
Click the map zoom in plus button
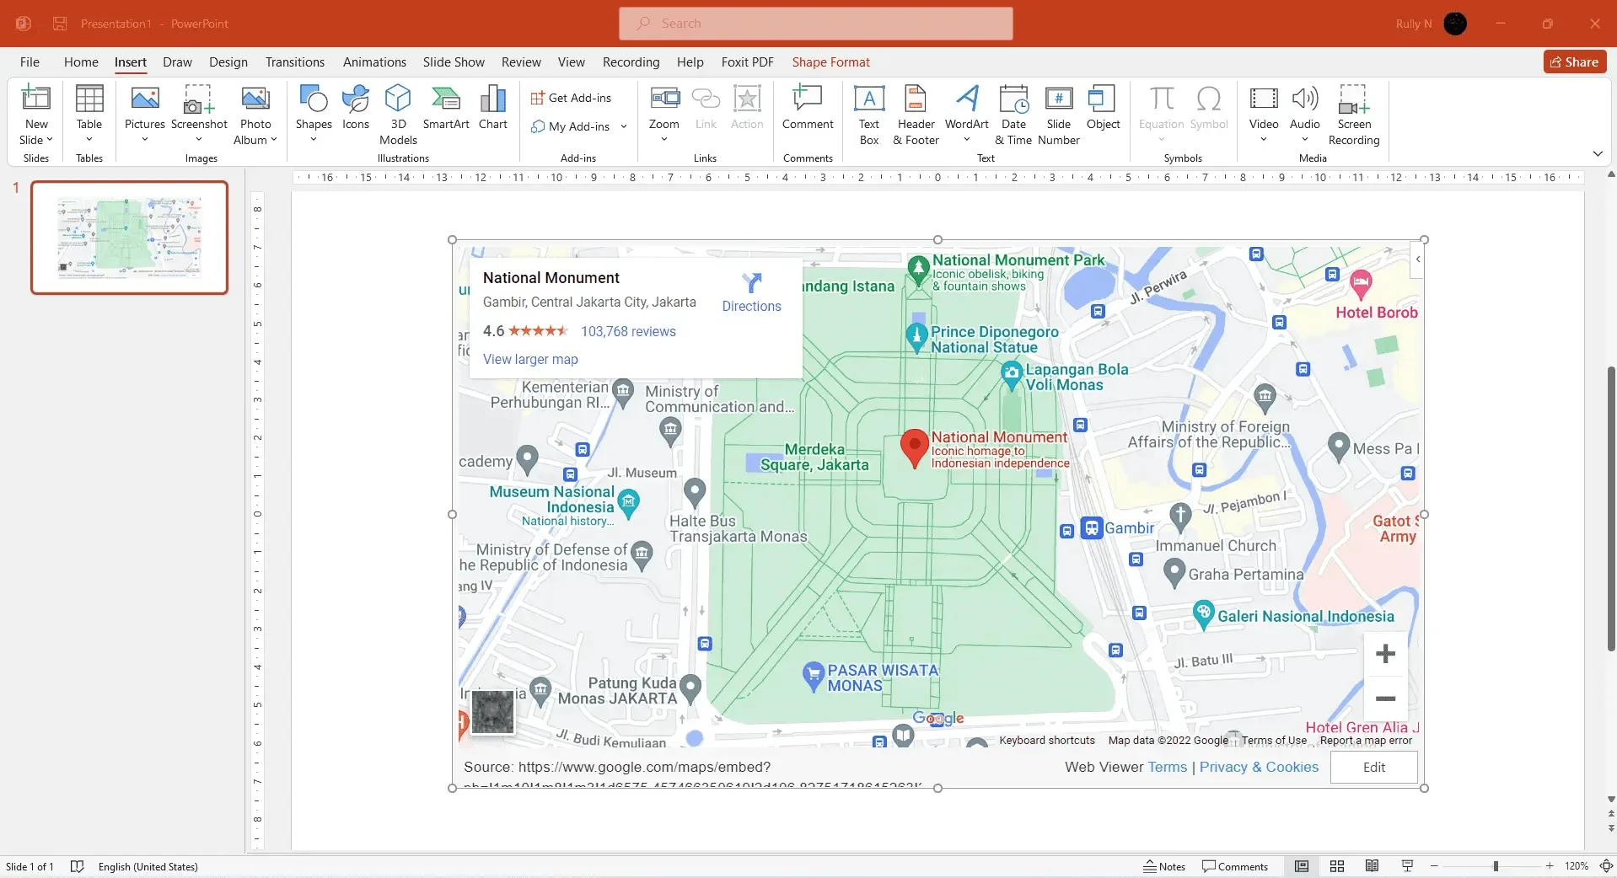1385,654
